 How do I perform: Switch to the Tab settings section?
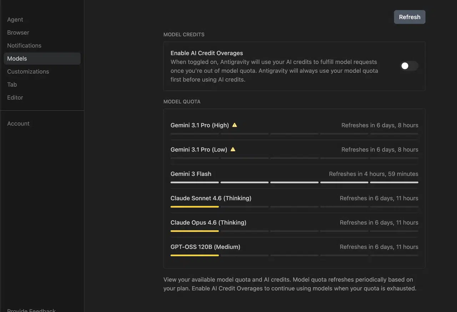coord(12,85)
